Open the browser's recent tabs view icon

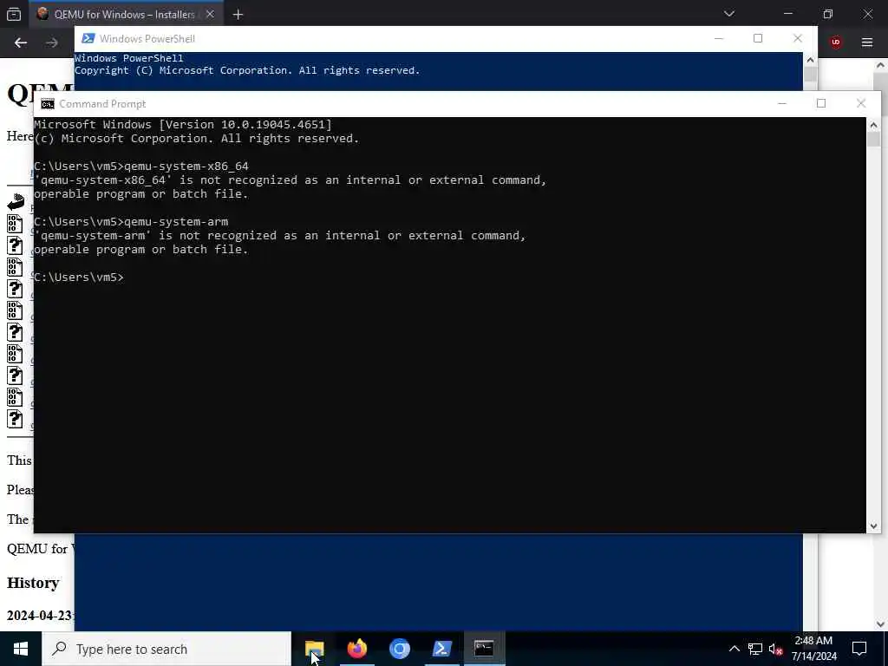pos(14,14)
